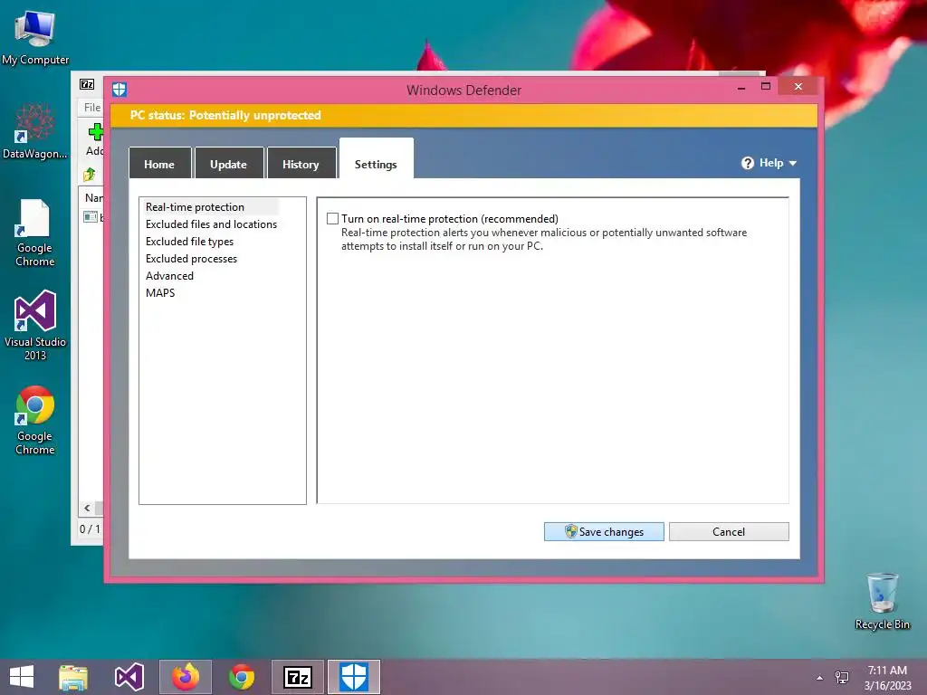Launch Visual Studio from the taskbar

pyautogui.click(x=129, y=677)
